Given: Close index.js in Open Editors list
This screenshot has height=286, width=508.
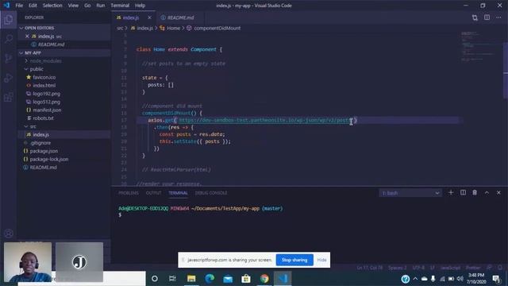Looking at the screenshot, I should [27, 37].
